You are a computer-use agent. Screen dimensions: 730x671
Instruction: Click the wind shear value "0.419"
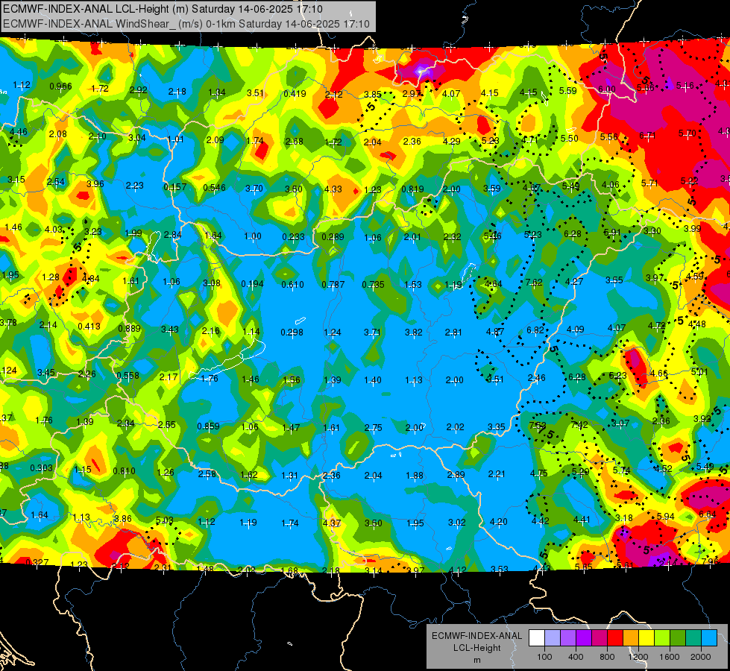click(295, 94)
